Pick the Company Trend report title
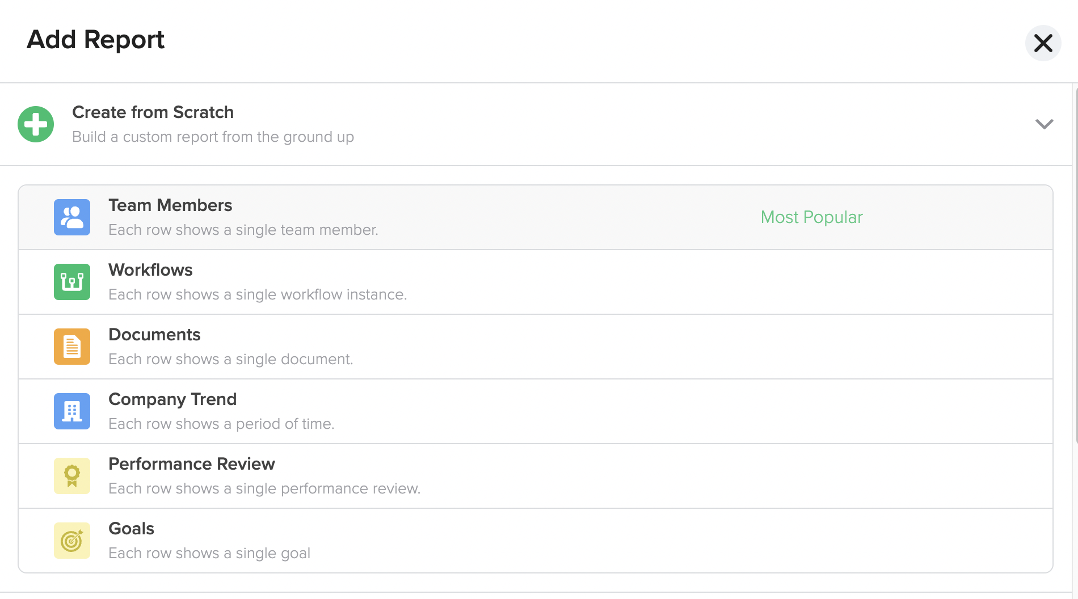The height and width of the screenshot is (599, 1078). tap(172, 399)
